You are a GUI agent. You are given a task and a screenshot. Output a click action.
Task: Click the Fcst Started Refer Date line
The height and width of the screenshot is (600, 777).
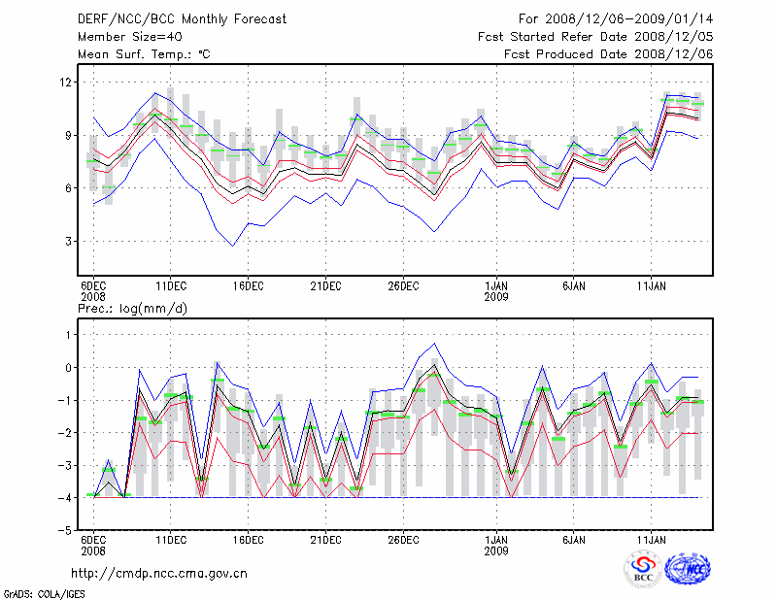click(x=595, y=37)
